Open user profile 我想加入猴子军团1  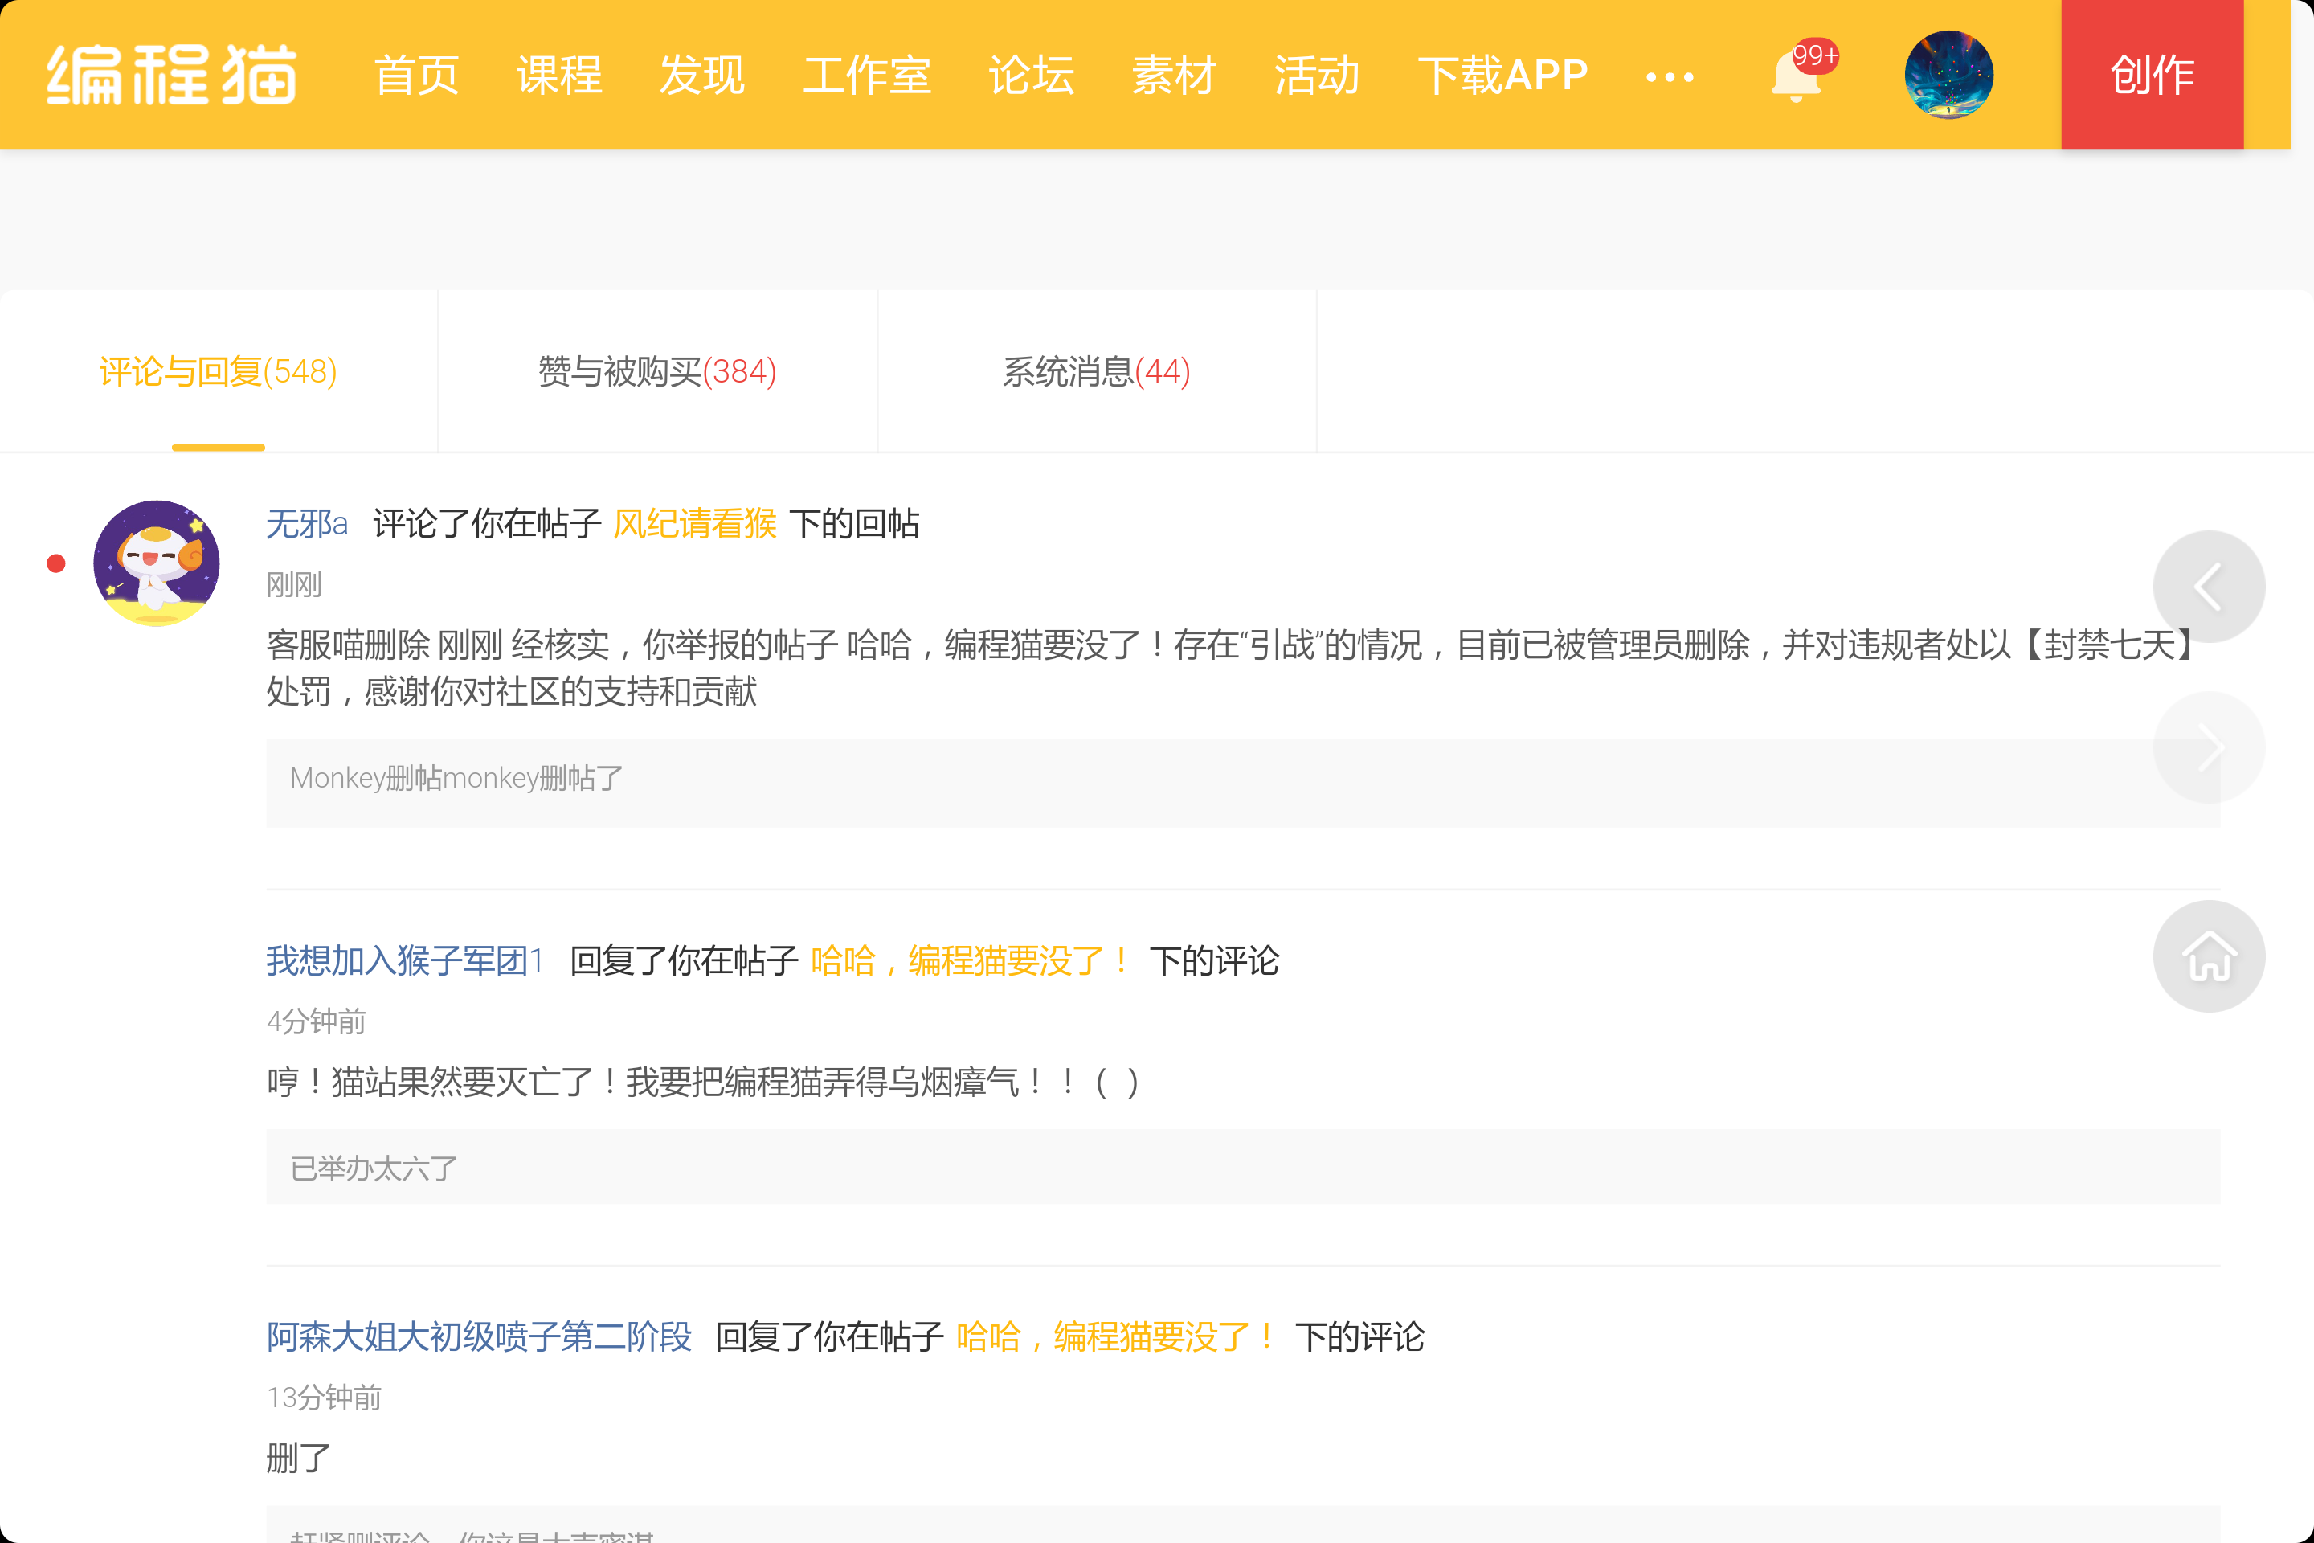point(405,960)
